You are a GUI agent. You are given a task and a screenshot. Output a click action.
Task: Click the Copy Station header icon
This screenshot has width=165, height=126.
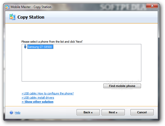(x=12, y=17)
